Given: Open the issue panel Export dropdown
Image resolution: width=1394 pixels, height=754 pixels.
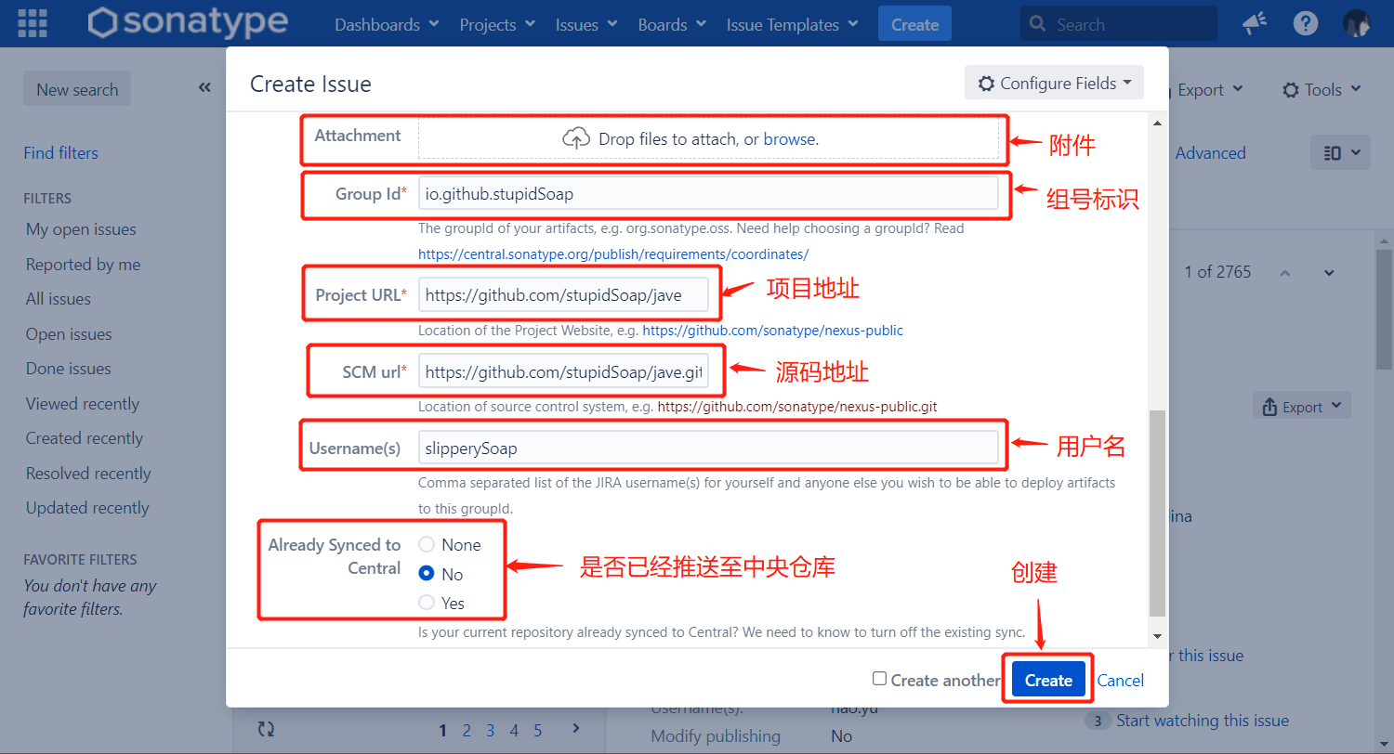Looking at the screenshot, I should pos(1302,407).
